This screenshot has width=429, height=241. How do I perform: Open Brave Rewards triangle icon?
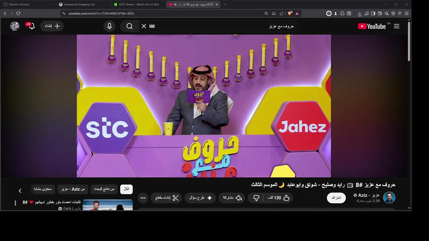click(x=297, y=13)
